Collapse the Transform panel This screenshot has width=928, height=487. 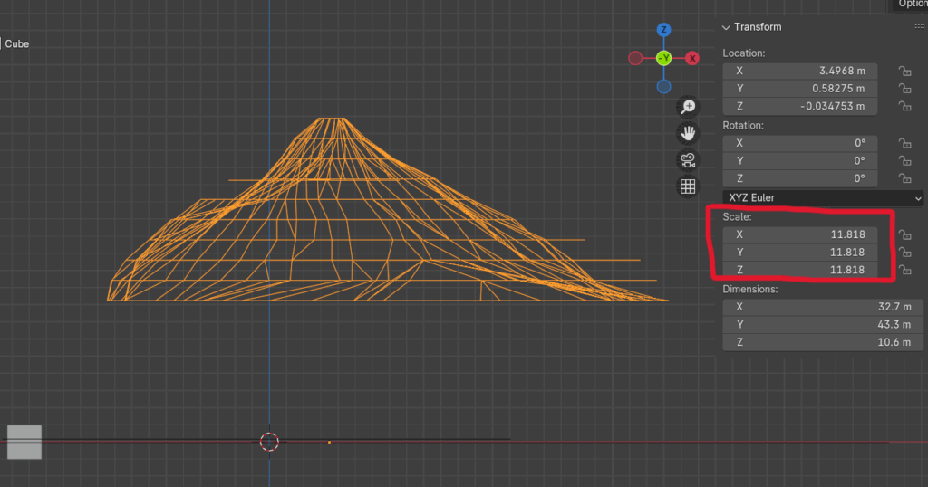tap(726, 27)
